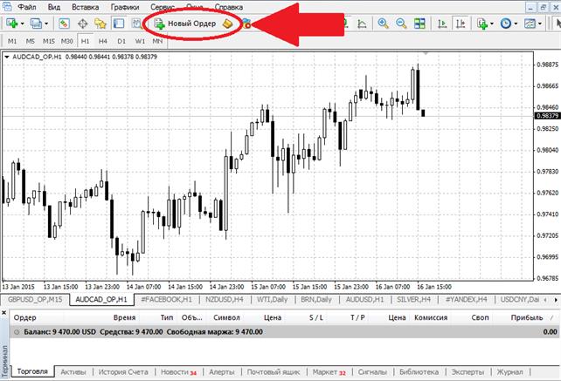Open the Графики menu
561x381 pixels.
coord(125,7)
